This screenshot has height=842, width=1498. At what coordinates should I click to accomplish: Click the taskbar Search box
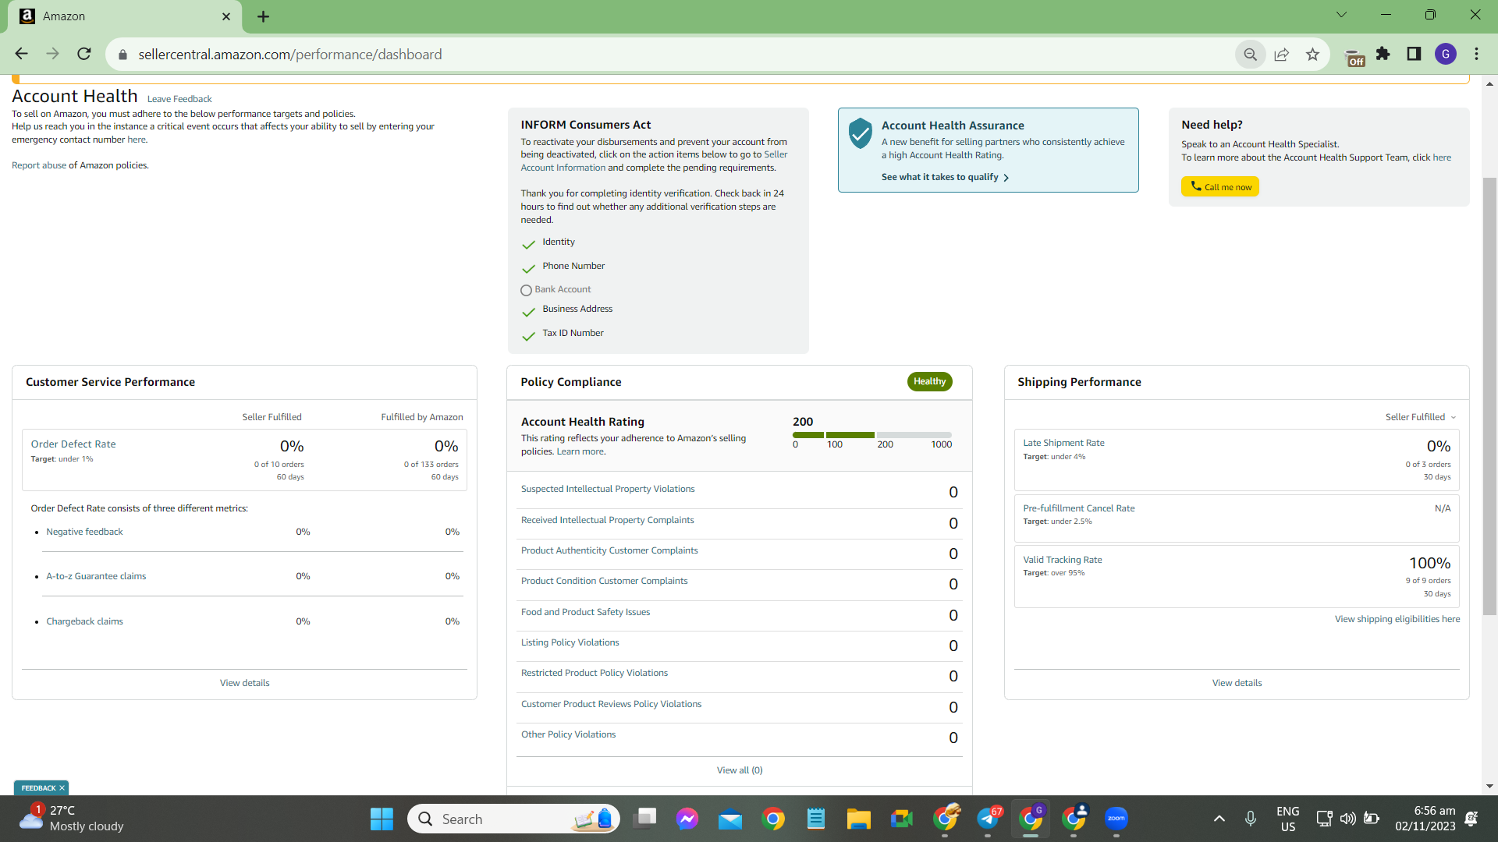coord(514,819)
